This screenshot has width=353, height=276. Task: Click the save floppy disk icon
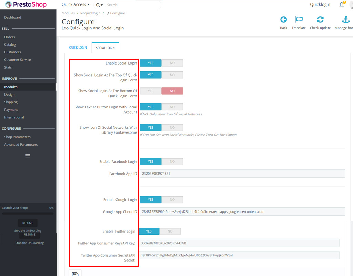coord(75,273)
